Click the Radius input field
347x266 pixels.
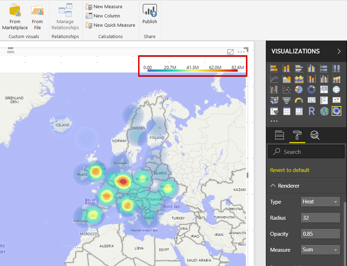[x=320, y=218]
